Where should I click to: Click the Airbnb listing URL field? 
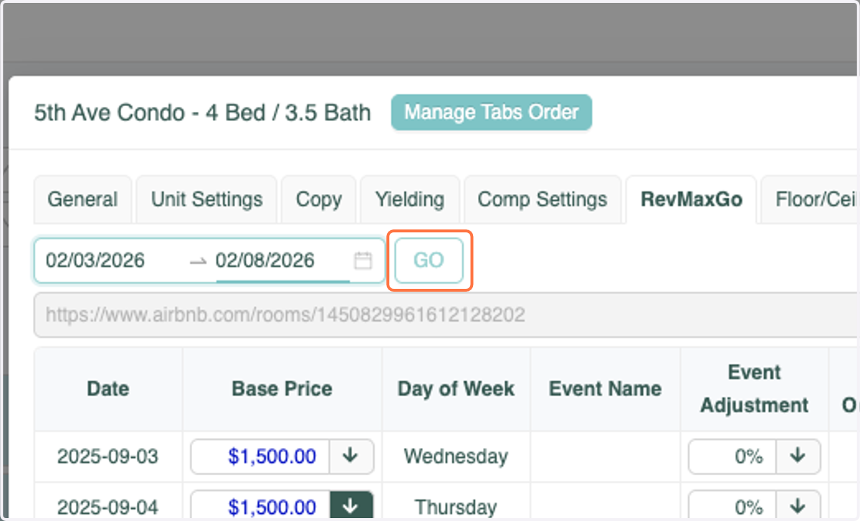pyautogui.click(x=446, y=315)
